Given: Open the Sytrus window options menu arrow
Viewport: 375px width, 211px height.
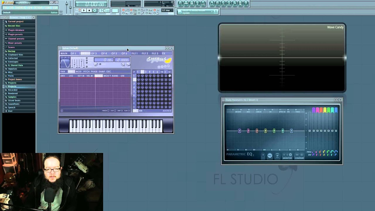Looking at the screenshot, I should coord(60,48).
